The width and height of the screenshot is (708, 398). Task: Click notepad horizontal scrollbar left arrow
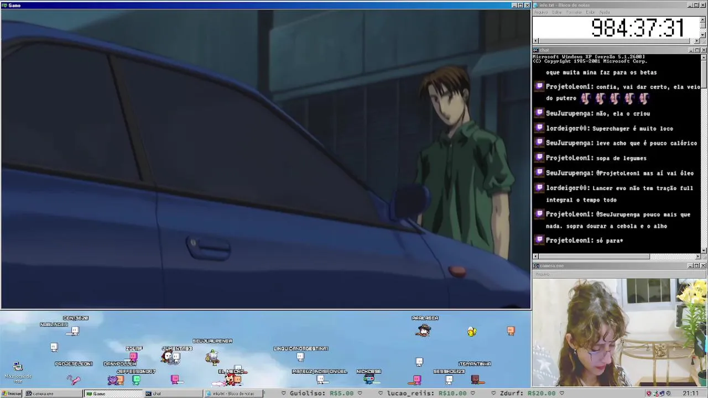[x=535, y=41]
